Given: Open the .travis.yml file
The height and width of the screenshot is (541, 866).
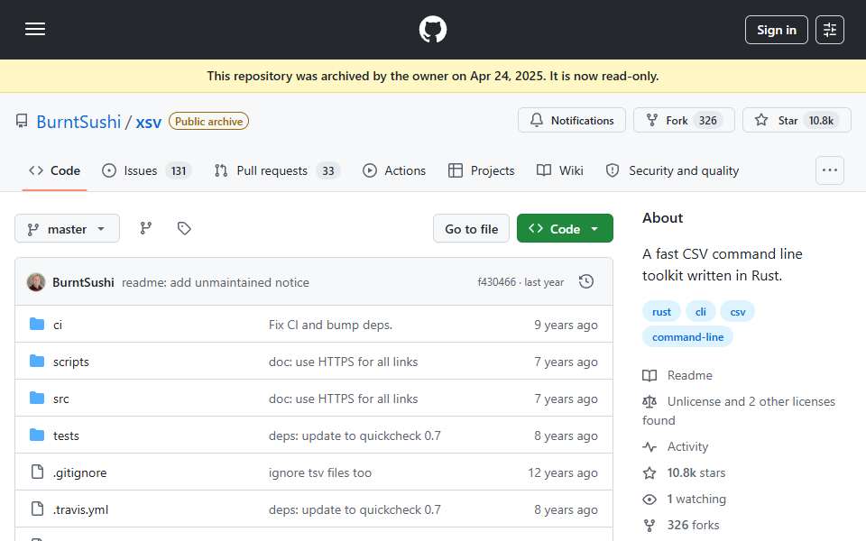Looking at the screenshot, I should coord(80,509).
